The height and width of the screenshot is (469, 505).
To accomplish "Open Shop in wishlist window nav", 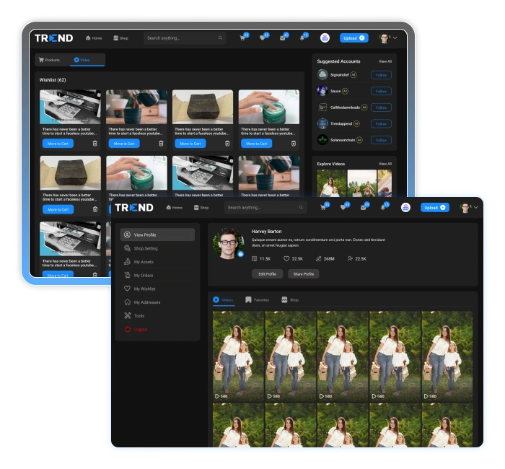I will 120,38.
